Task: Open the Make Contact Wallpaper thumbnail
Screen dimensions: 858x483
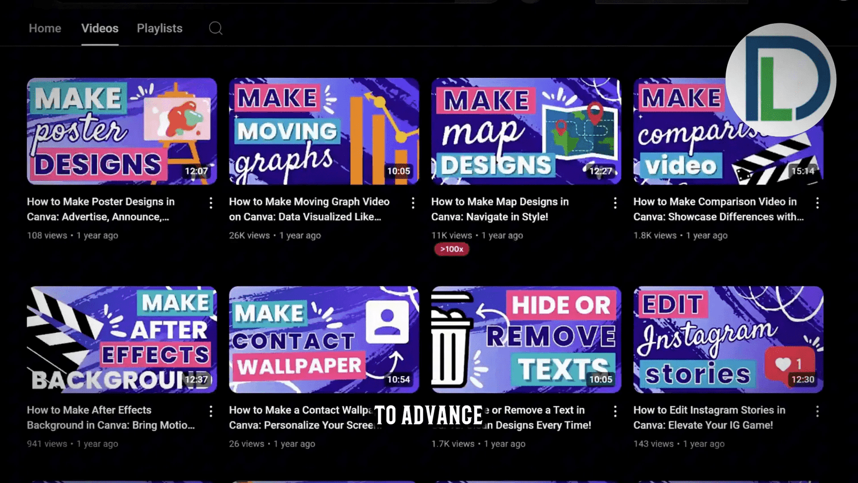Action: pyautogui.click(x=324, y=340)
